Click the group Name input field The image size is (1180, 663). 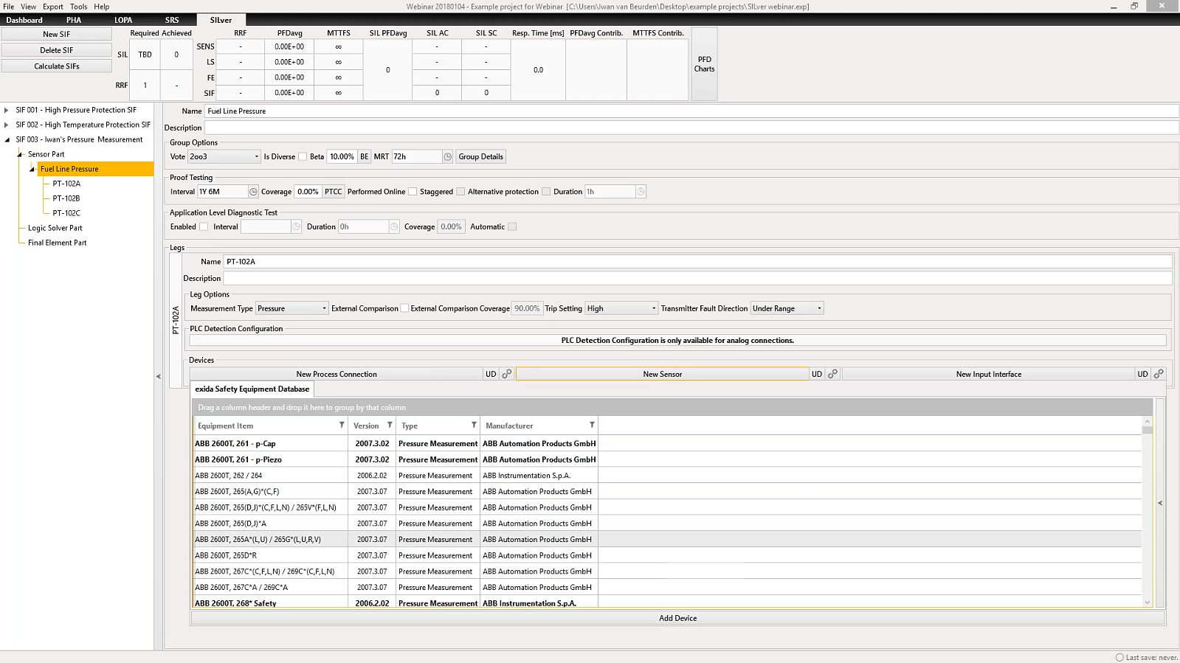691,111
